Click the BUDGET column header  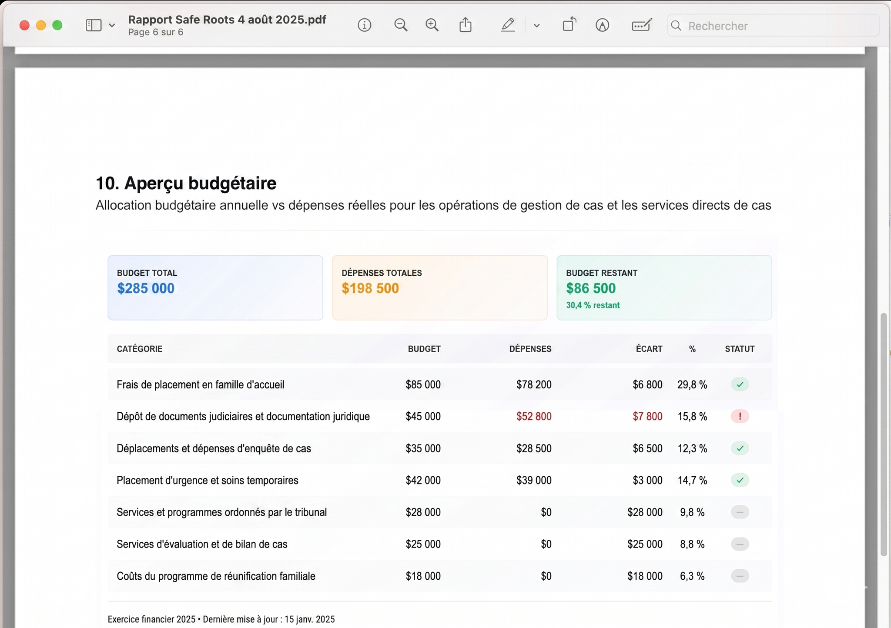click(x=424, y=349)
